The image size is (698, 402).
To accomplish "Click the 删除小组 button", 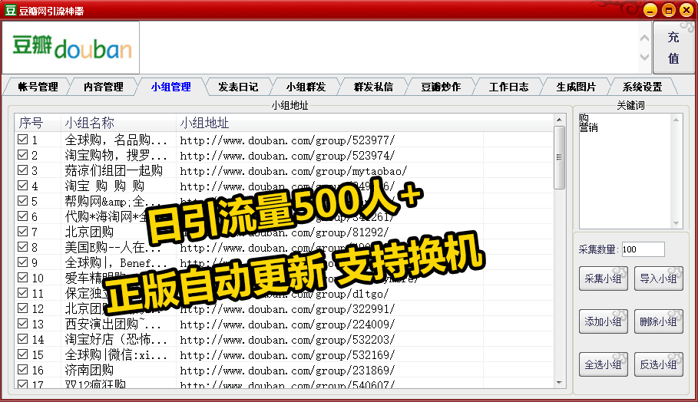I will click(658, 321).
